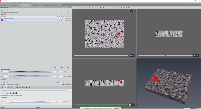
Task: Select the Threshold tool icon
Action: pos(20,87)
